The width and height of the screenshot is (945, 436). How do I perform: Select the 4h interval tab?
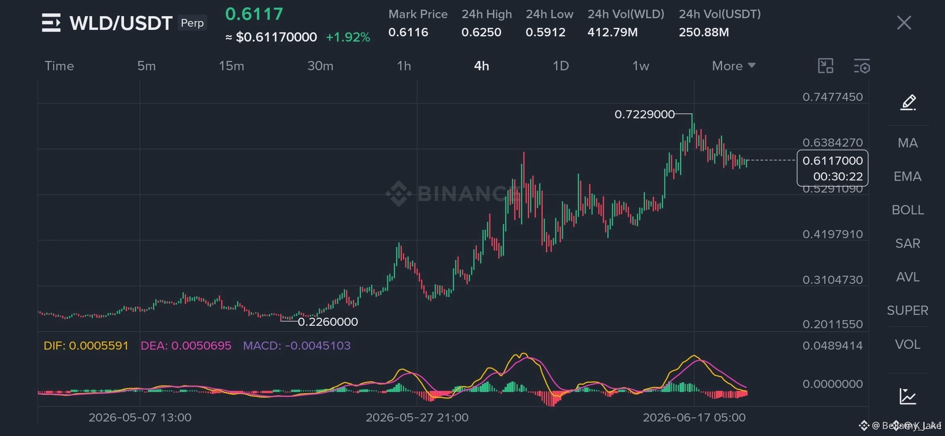coord(481,66)
